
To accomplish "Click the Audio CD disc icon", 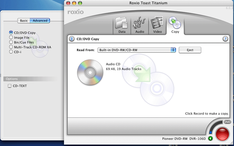I will 90,72.
